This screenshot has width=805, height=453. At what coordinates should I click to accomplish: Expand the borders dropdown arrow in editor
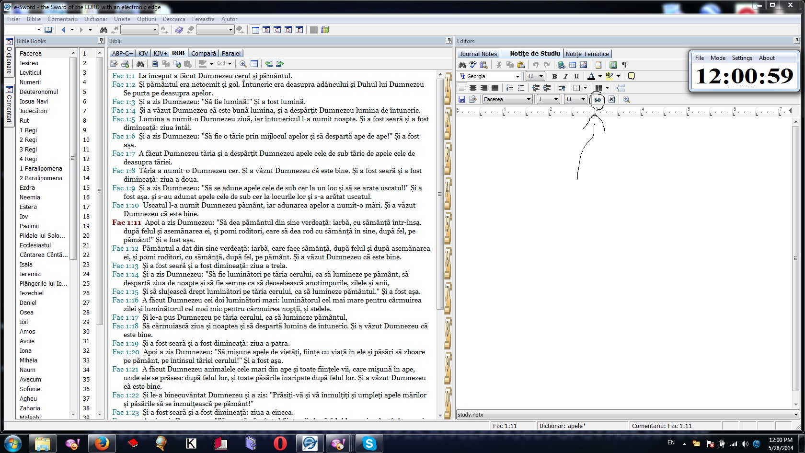[x=585, y=88]
